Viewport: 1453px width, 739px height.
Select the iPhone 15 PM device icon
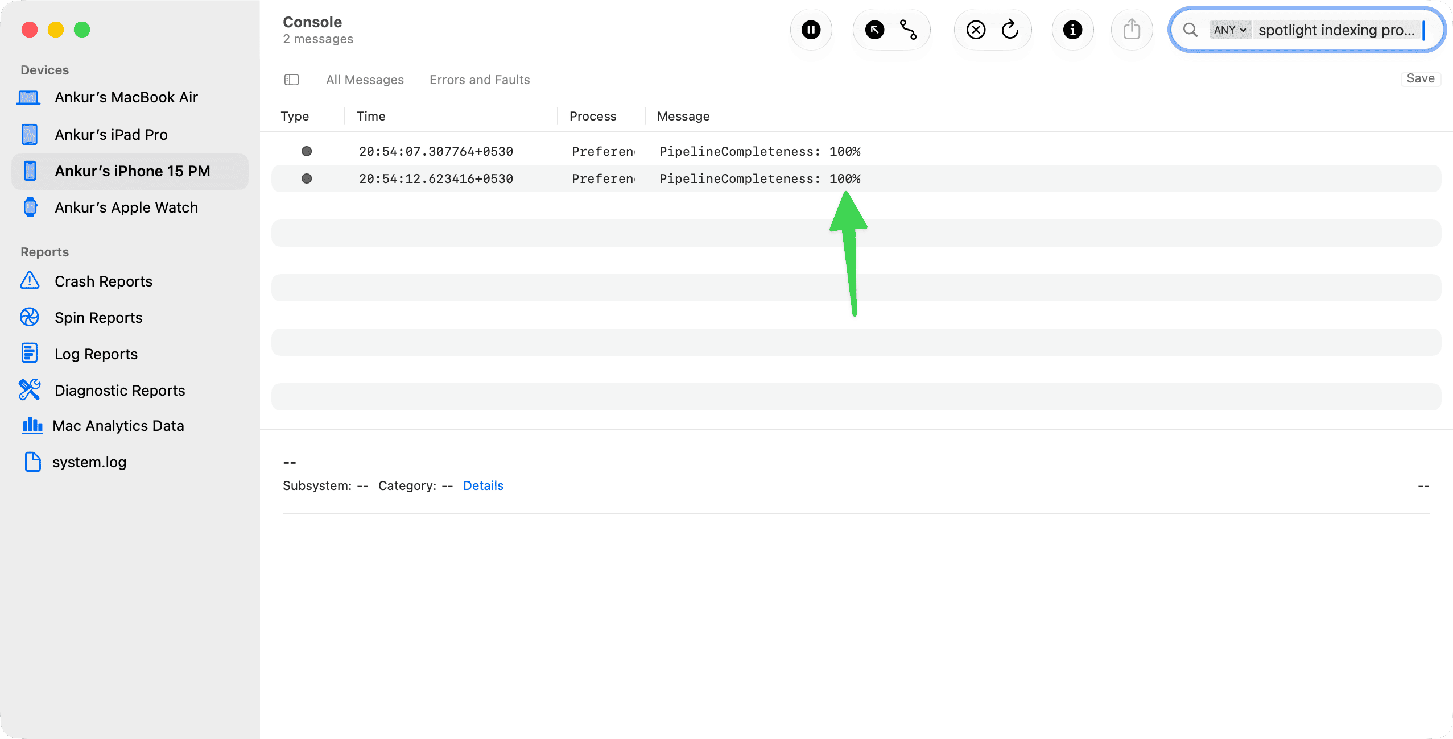30,171
